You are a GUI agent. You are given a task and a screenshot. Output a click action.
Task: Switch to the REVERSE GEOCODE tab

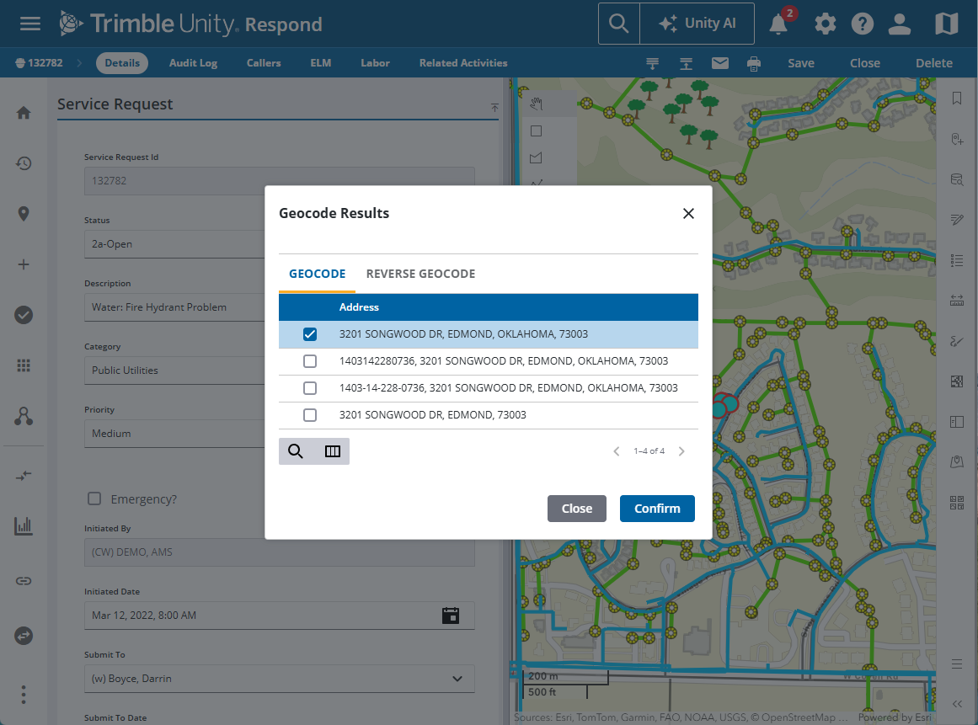click(420, 274)
